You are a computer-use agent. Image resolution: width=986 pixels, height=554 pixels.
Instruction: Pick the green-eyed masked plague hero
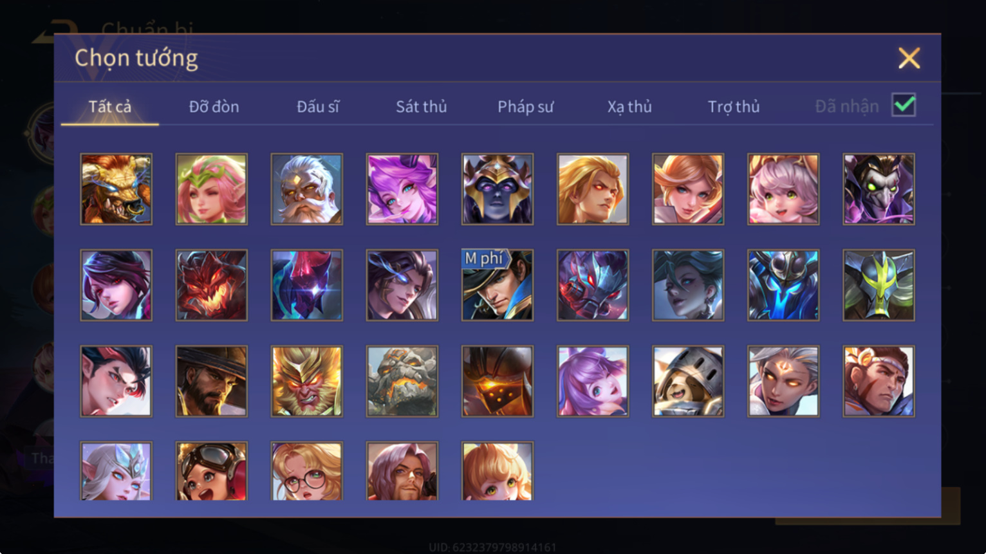coord(879,189)
